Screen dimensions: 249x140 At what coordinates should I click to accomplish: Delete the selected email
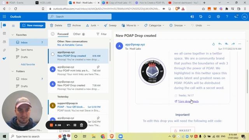[x=56, y=25]
